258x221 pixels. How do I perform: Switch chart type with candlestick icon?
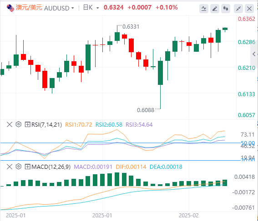[x=226, y=9]
